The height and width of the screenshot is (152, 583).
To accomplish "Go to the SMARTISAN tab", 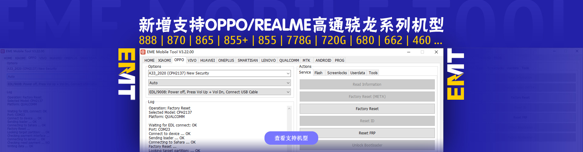I will (x=248, y=60).
